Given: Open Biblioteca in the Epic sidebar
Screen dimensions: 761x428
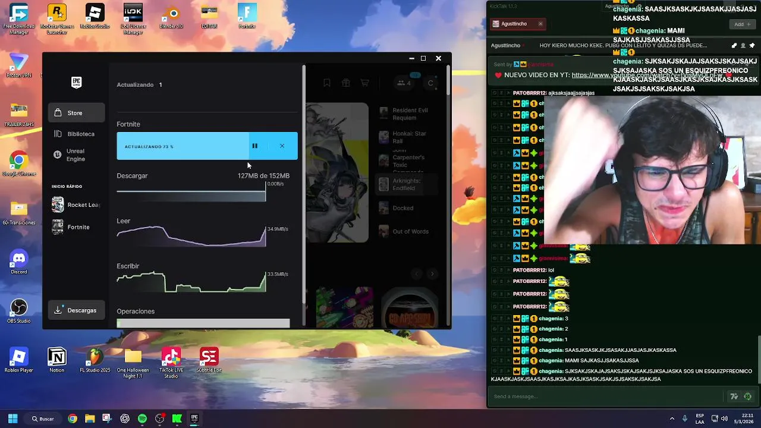Looking at the screenshot, I should click(x=77, y=134).
